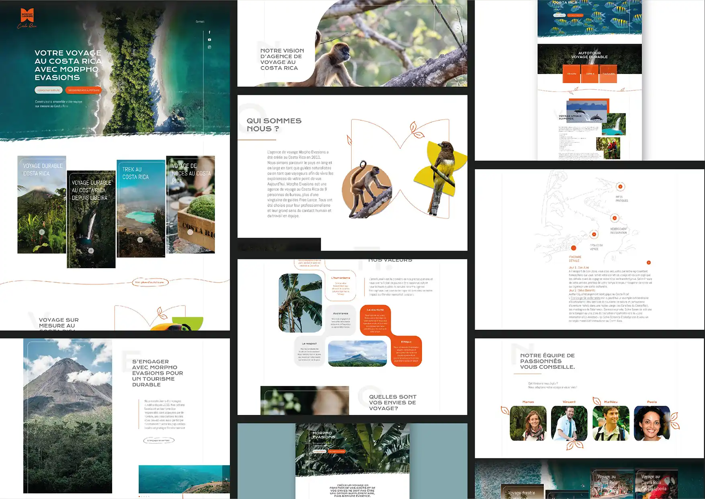
Task: Click the orange 'Découvrez nos autotours' button
Action: pyautogui.click(x=83, y=90)
